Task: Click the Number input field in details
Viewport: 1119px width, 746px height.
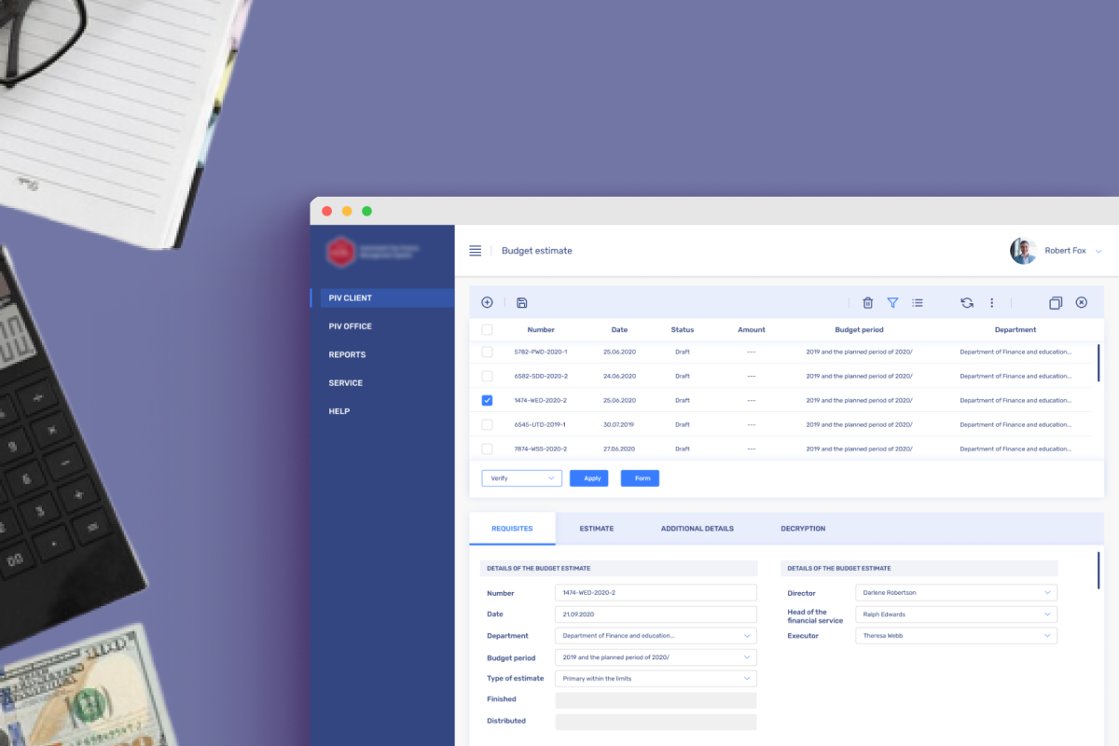Action: 656,593
